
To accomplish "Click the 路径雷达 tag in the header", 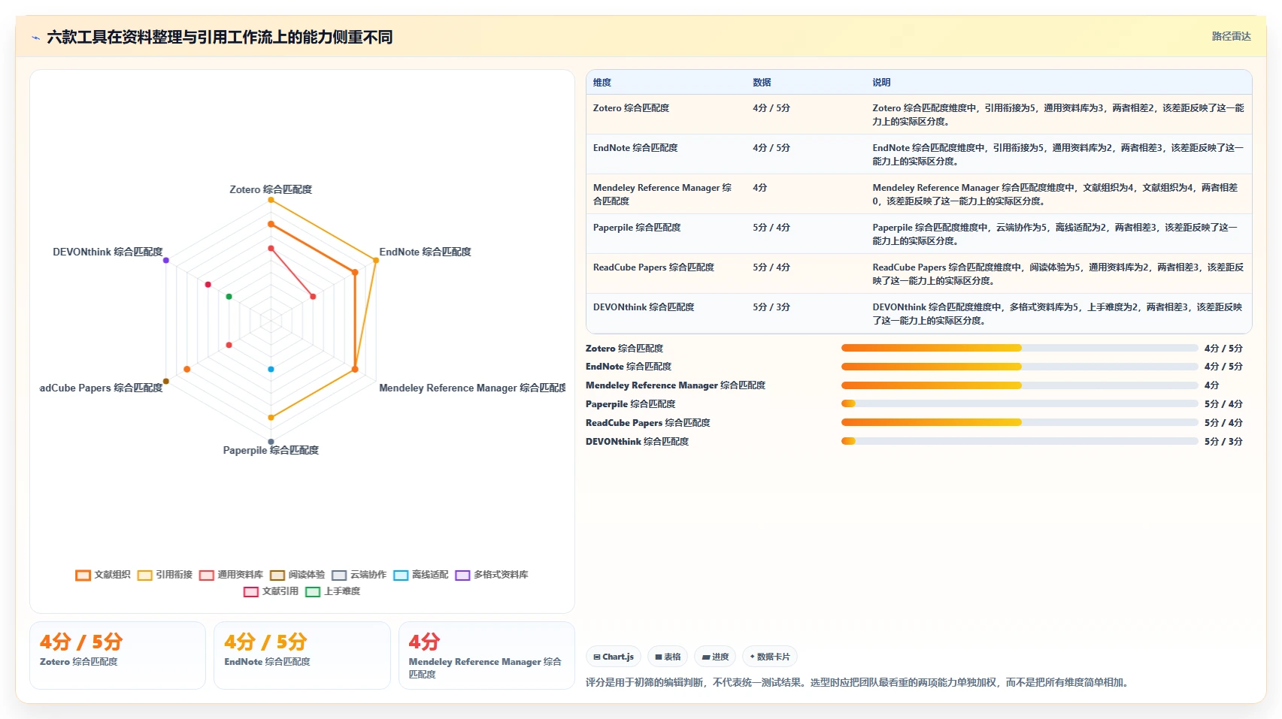I will (1231, 36).
